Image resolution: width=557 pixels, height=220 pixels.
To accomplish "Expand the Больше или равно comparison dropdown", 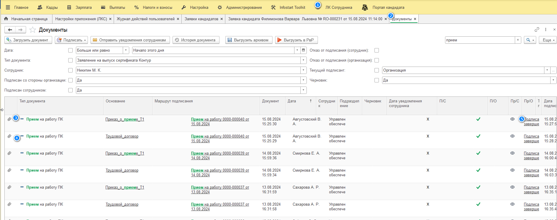I will coord(126,50).
